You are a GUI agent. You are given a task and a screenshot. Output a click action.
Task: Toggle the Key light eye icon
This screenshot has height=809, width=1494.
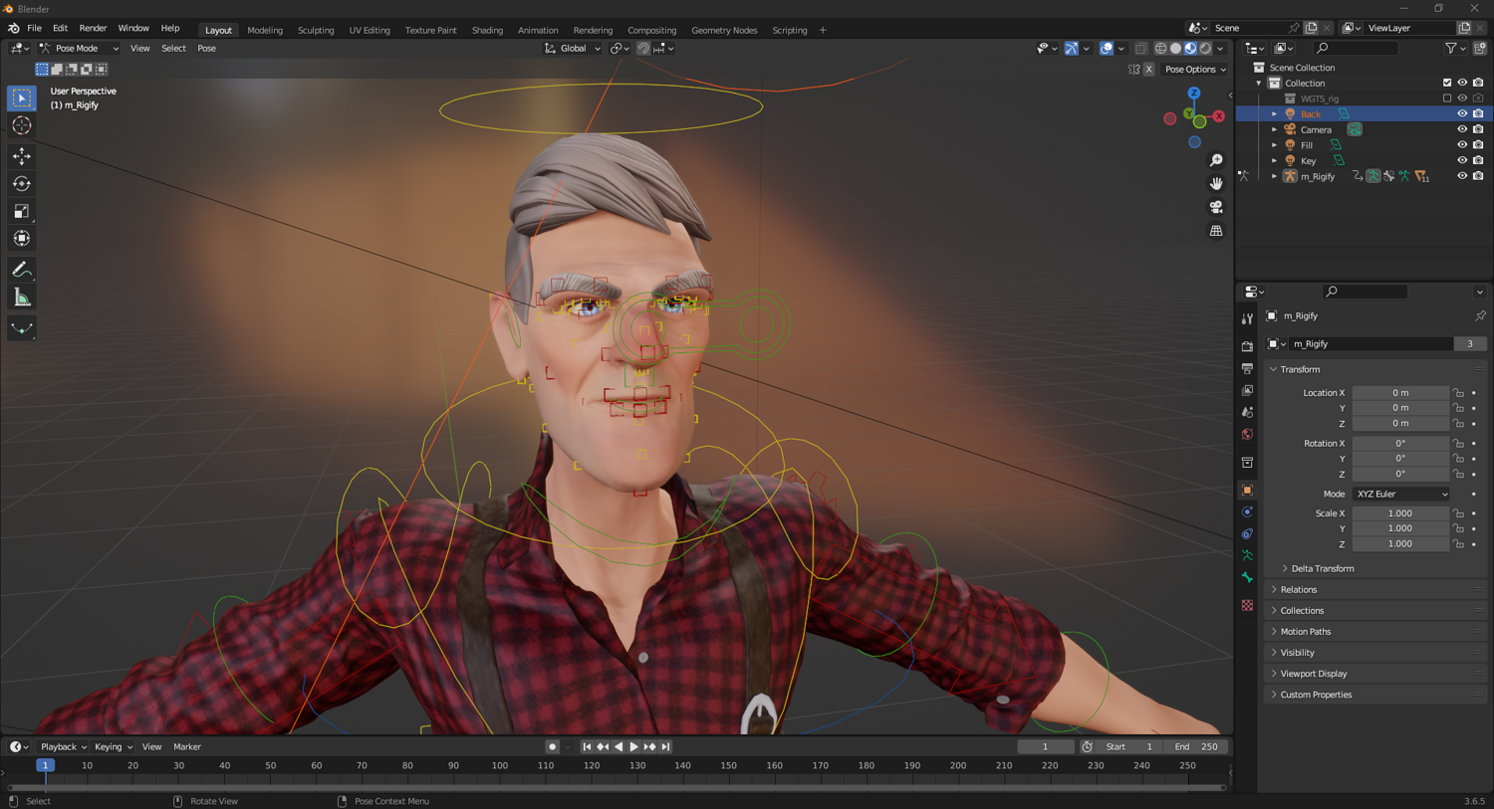click(x=1462, y=160)
